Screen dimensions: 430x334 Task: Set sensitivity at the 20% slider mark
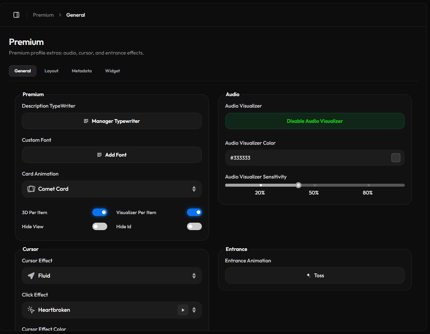click(x=261, y=185)
